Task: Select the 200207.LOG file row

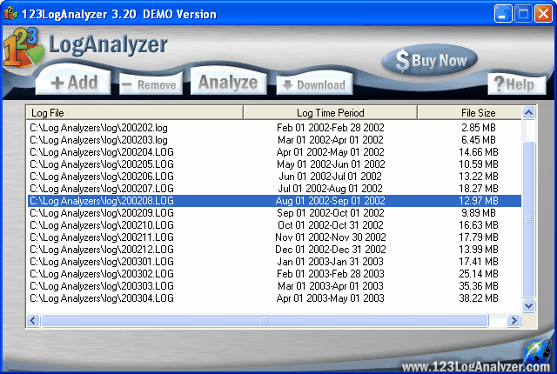Action: click(x=274, y=189)
